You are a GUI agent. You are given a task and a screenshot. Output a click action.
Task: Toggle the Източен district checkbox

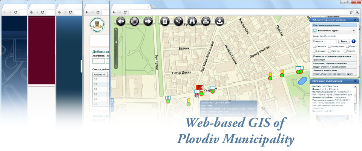(330, 51)
